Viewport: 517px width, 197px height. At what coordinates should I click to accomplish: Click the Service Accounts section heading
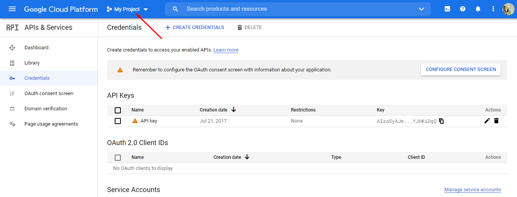point(133,190)
